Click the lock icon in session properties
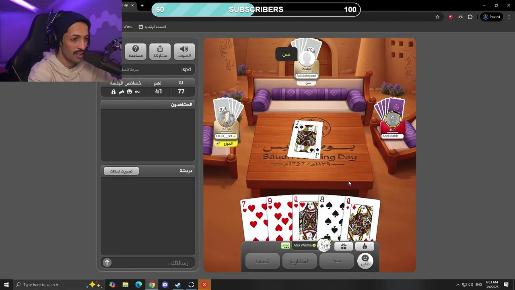This screenshot has width=515, height=290. click(x=113, y=92)
